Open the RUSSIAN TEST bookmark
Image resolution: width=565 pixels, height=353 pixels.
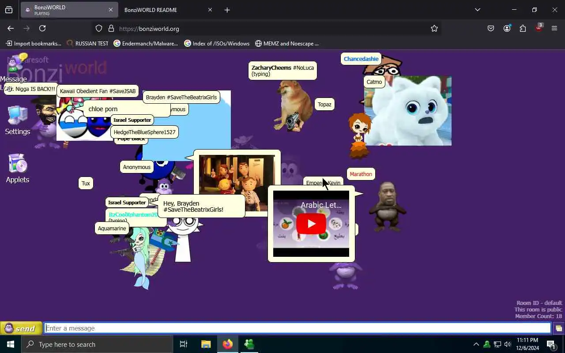click(x=87, y=43)
